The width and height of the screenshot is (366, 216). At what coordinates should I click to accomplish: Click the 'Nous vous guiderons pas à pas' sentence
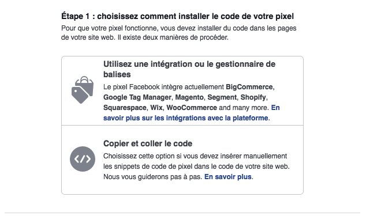point(153,177)
